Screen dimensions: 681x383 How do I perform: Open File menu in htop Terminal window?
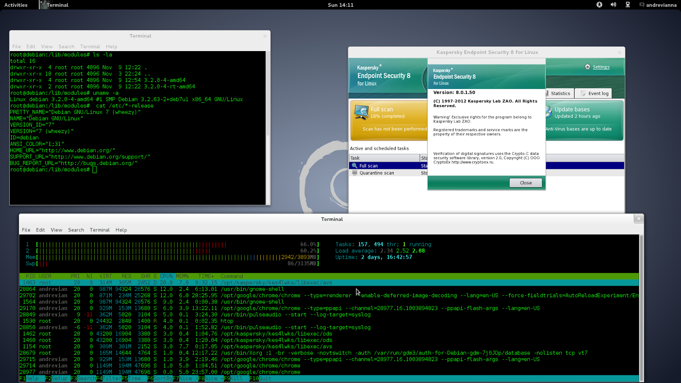point(26,230)
